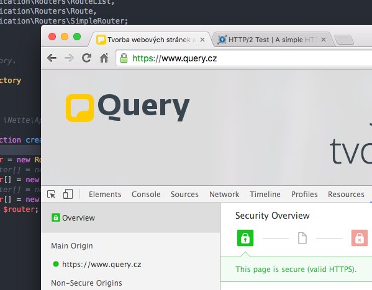372x290 pixels.
Task: Open the Resources panel in DevTools
Action: click(x=346, y=195)
